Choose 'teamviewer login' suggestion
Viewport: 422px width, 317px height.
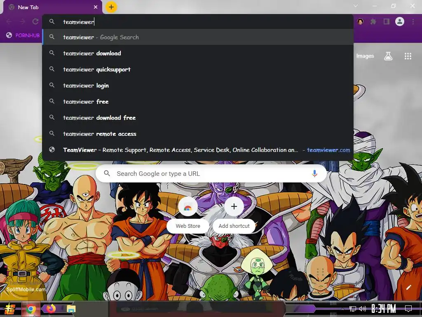[197, 85]
